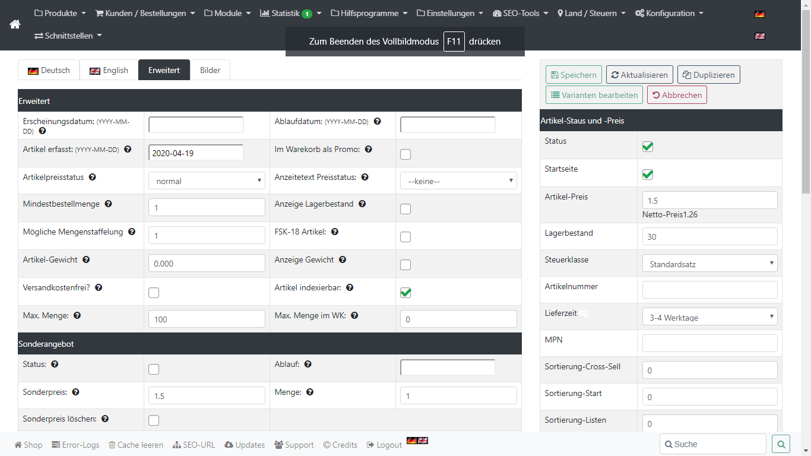The height and width of the screenshot is (456, 811).
Task: Click help icon next to Erscheinungsdatum
Action: (42, 131)
